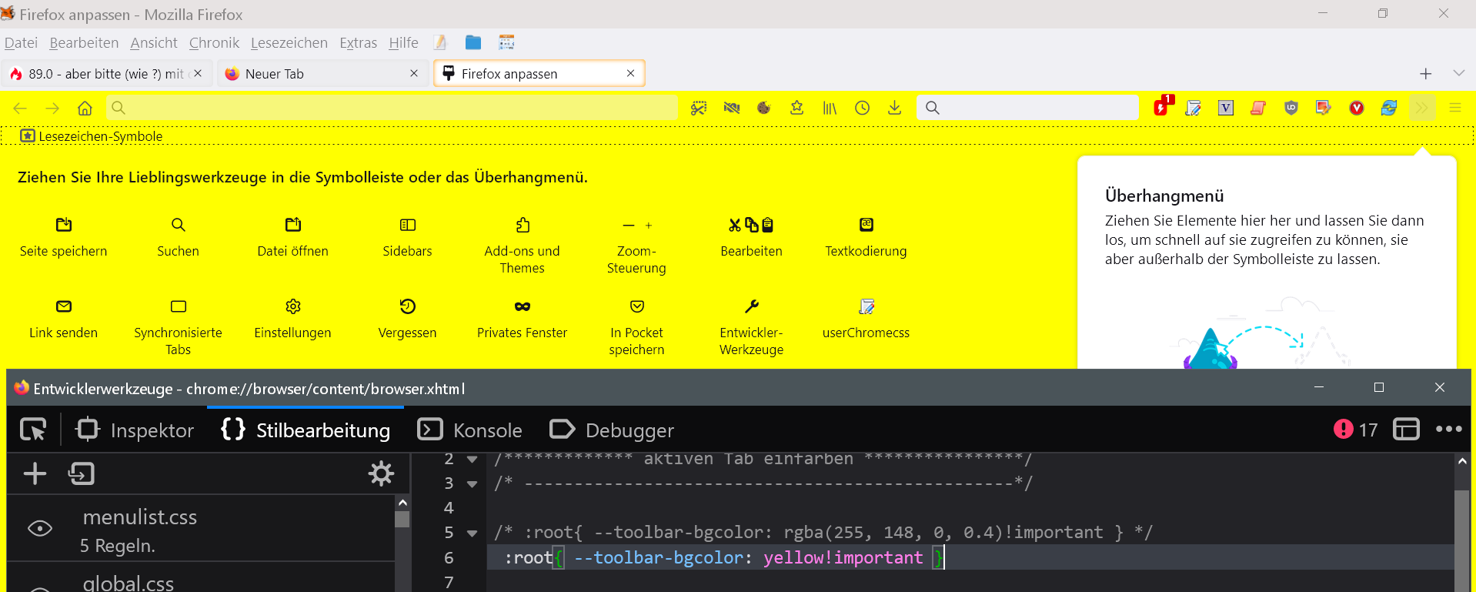Switch to the Konsole tab

pyautogui.click(x=470, y=430)
